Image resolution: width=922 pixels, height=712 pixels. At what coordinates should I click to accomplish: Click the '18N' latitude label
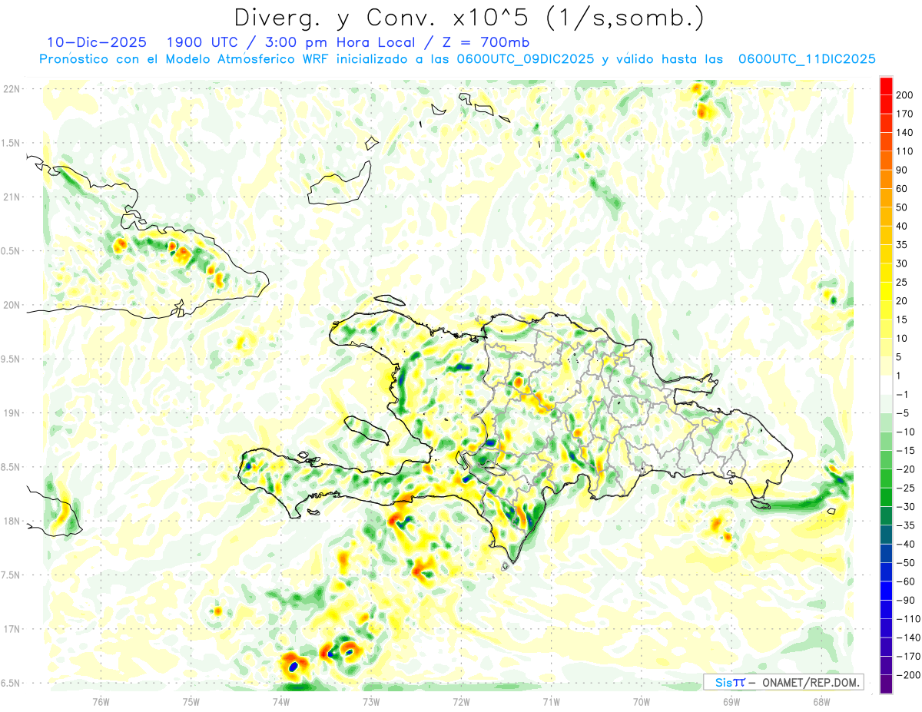[12, 522]
